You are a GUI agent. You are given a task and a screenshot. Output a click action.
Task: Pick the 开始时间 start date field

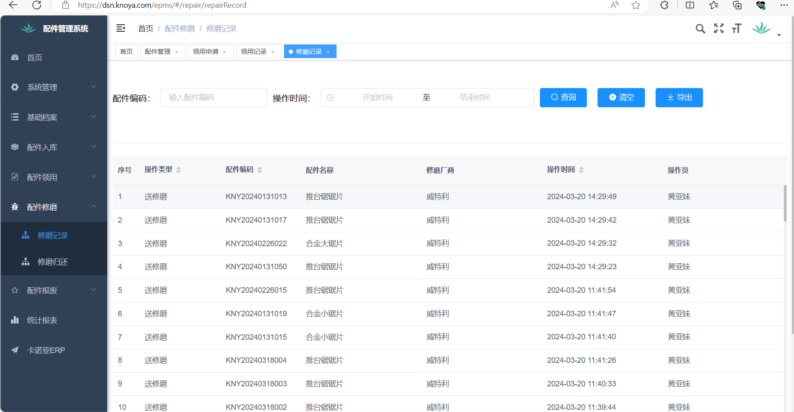pos(378,97)
